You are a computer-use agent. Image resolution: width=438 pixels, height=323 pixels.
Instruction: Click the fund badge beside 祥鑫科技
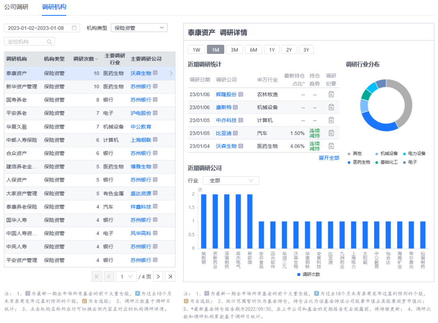[155, 207]
